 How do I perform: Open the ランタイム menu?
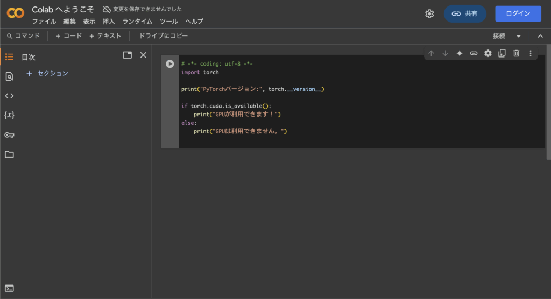tap(137, 22)
